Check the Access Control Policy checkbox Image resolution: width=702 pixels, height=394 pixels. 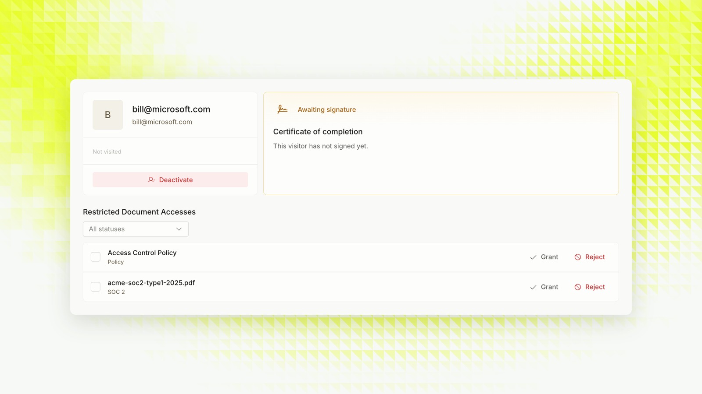pyautogui.click(x=96, y=257)
